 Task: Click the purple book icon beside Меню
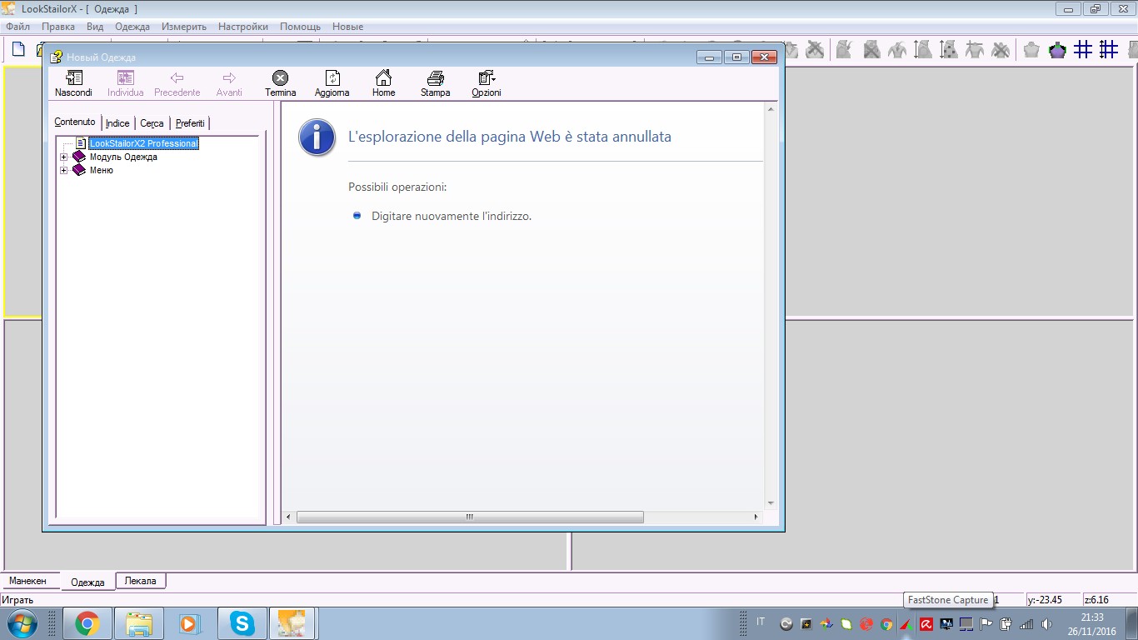coord(79,170)
